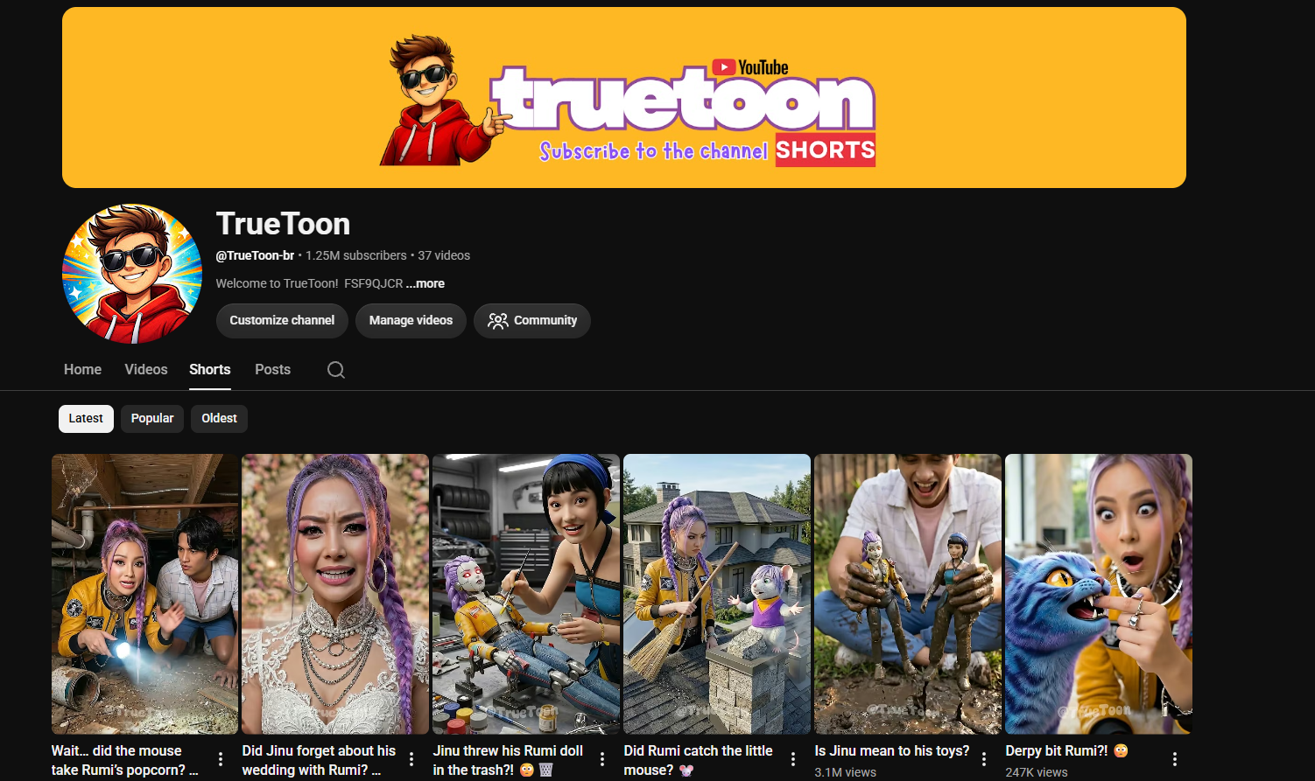
Task: Open options for 'Did Rumi catch' short
Action: pyautogui.click(x=793, y=759)
